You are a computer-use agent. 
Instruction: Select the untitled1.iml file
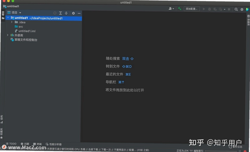(x=25, y=31)
